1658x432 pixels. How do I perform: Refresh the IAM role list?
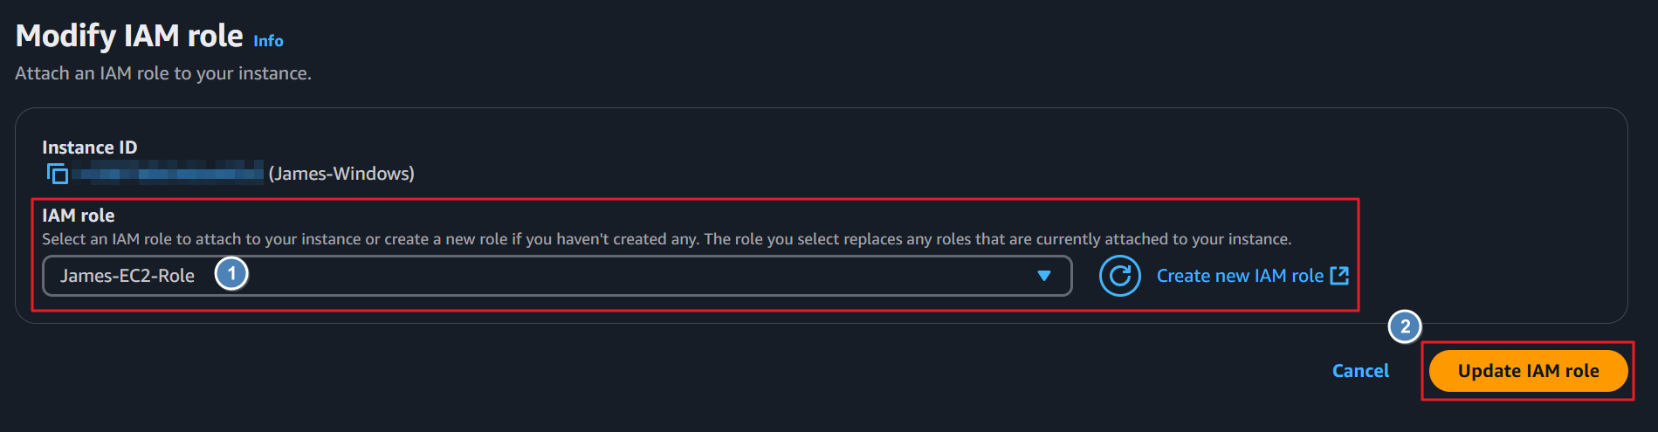click(x=1120, y=276)
